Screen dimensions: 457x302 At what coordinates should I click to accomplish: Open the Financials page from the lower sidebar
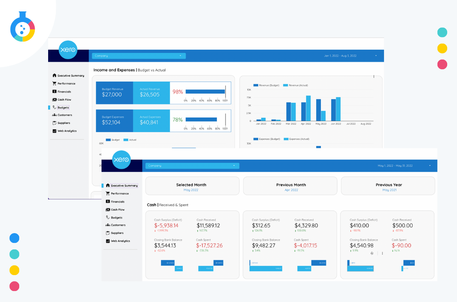click(117, 202)
